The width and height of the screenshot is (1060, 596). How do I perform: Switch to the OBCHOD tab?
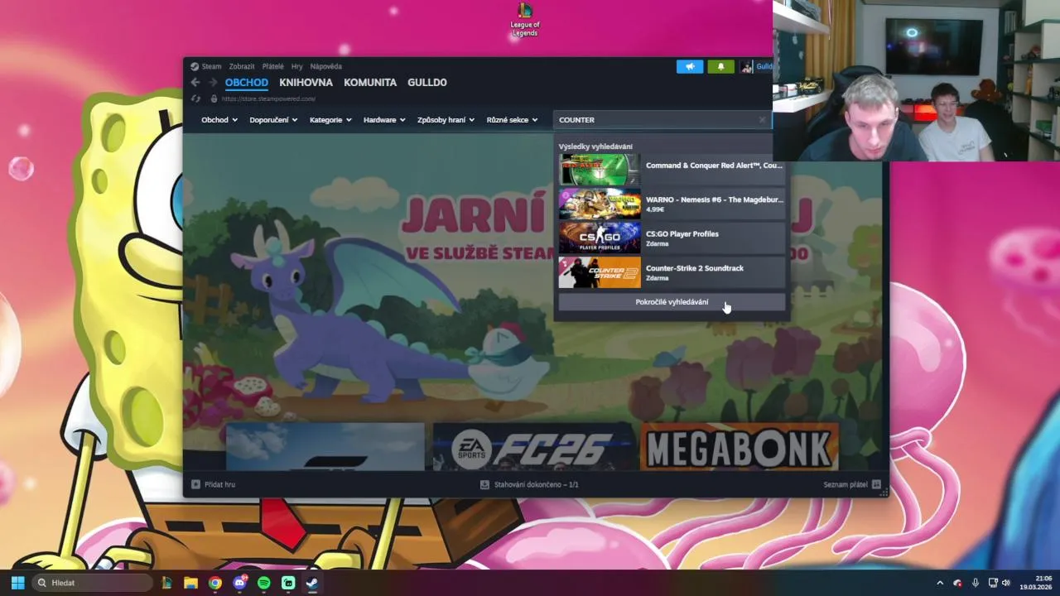pyautogui.click(x=247, y=83)
